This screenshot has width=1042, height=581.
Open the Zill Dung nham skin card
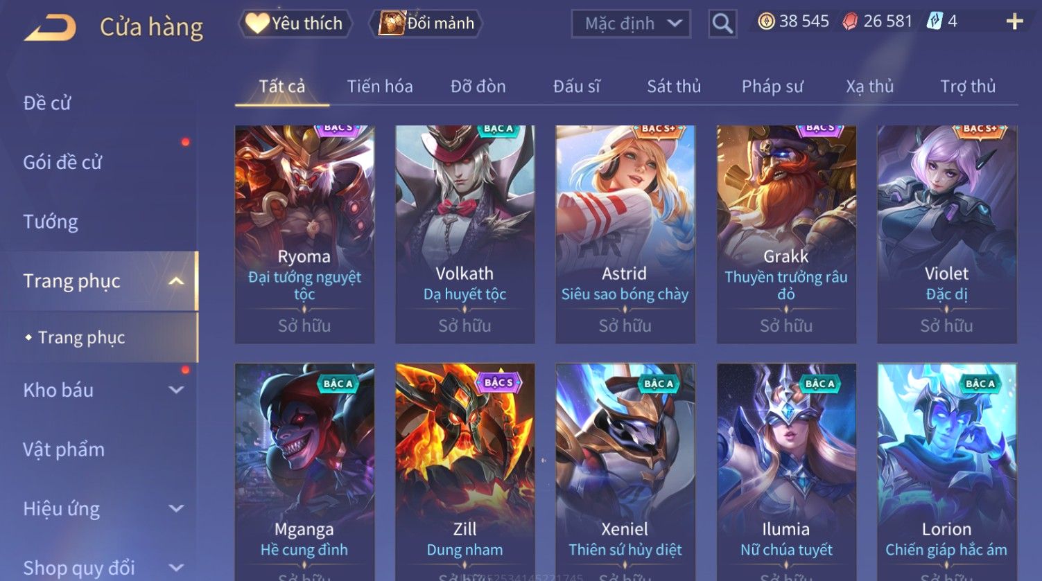pos(465,472)
